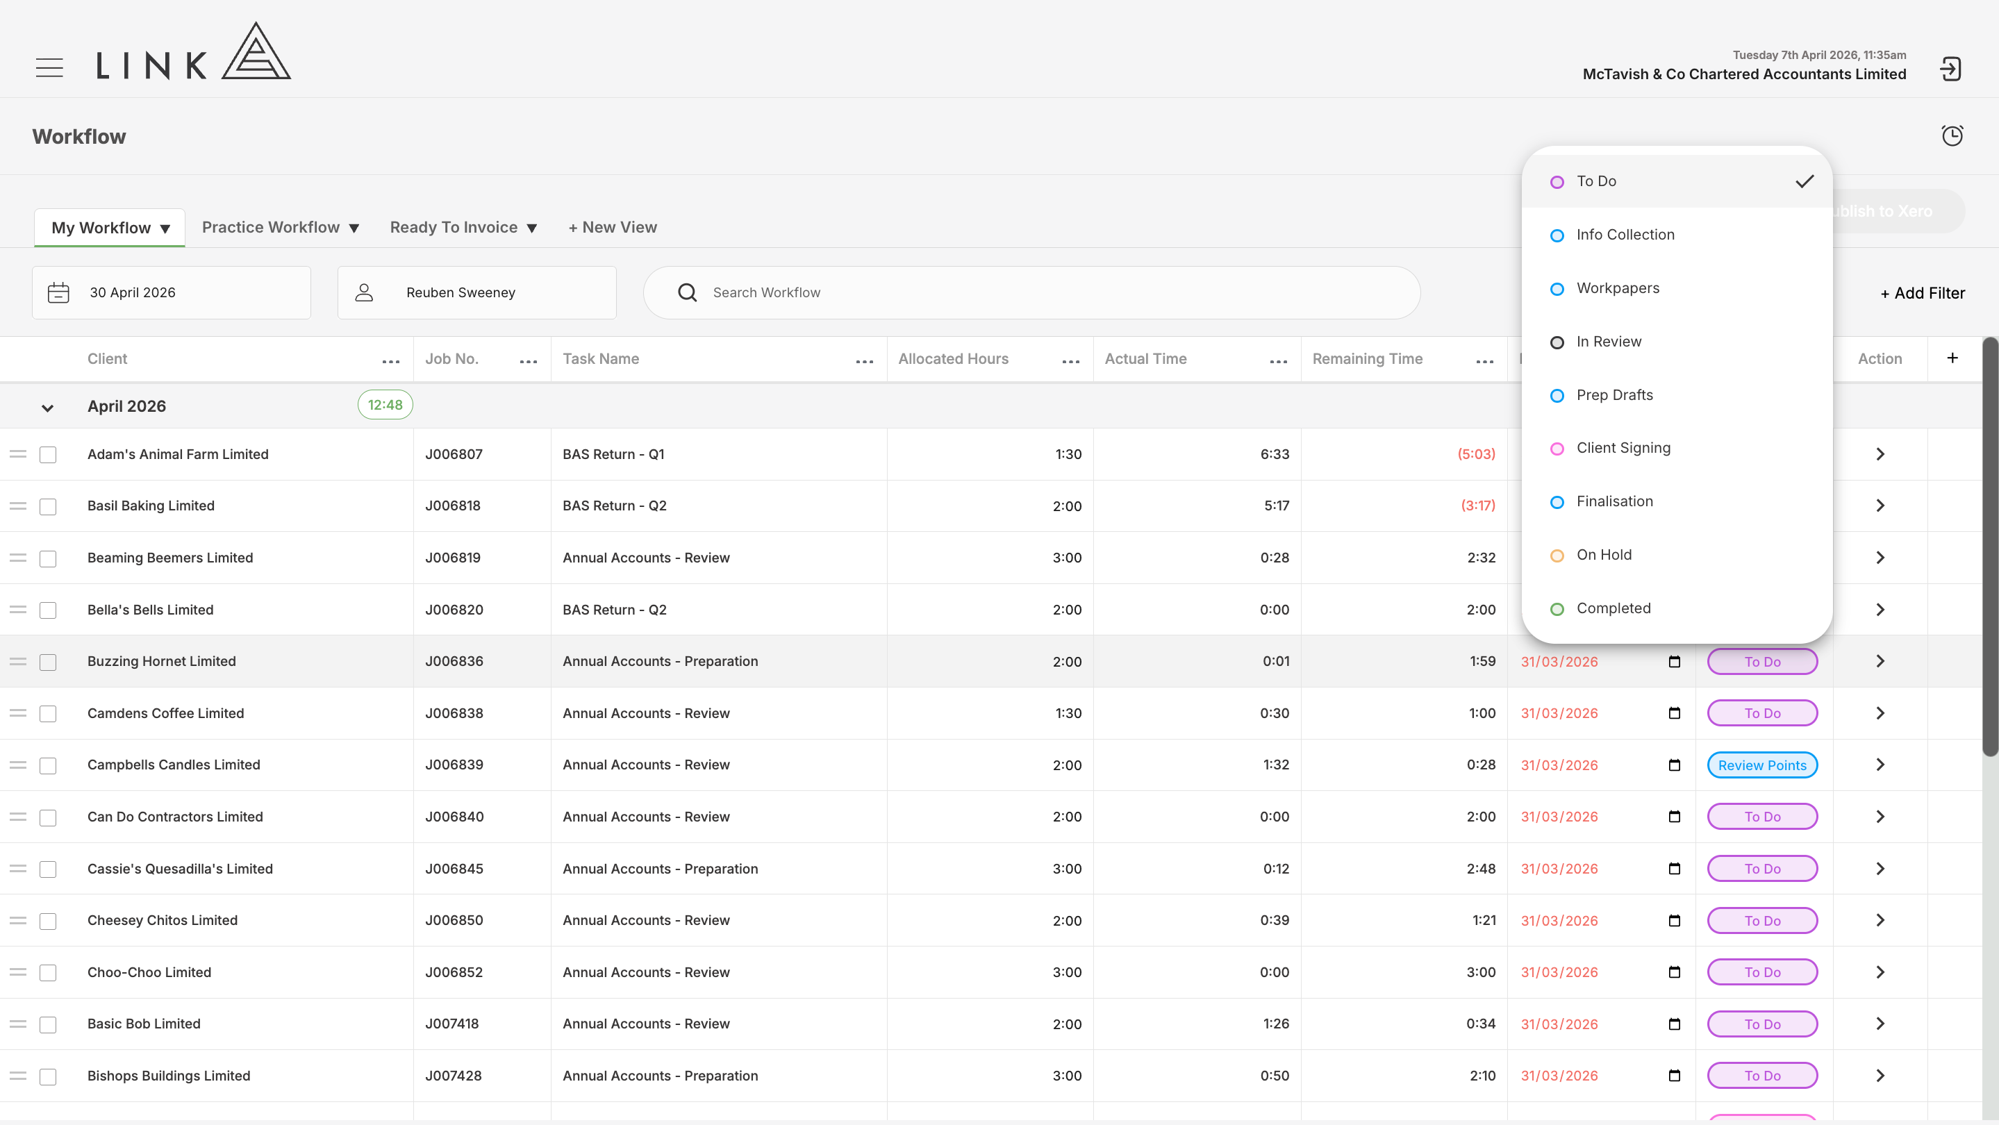Open due date calendar for Buzzing Hornet Limited
The width and height of the screenshot is (1999, 1125).
pos(1675,662)
